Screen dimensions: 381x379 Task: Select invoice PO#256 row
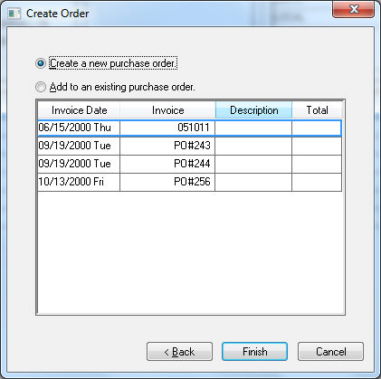click(x=190, y=182)
